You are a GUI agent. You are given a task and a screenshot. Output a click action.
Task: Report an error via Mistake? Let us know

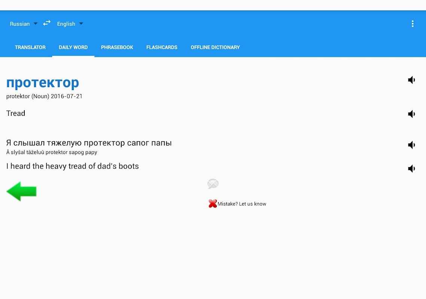[x=242, y=204]
